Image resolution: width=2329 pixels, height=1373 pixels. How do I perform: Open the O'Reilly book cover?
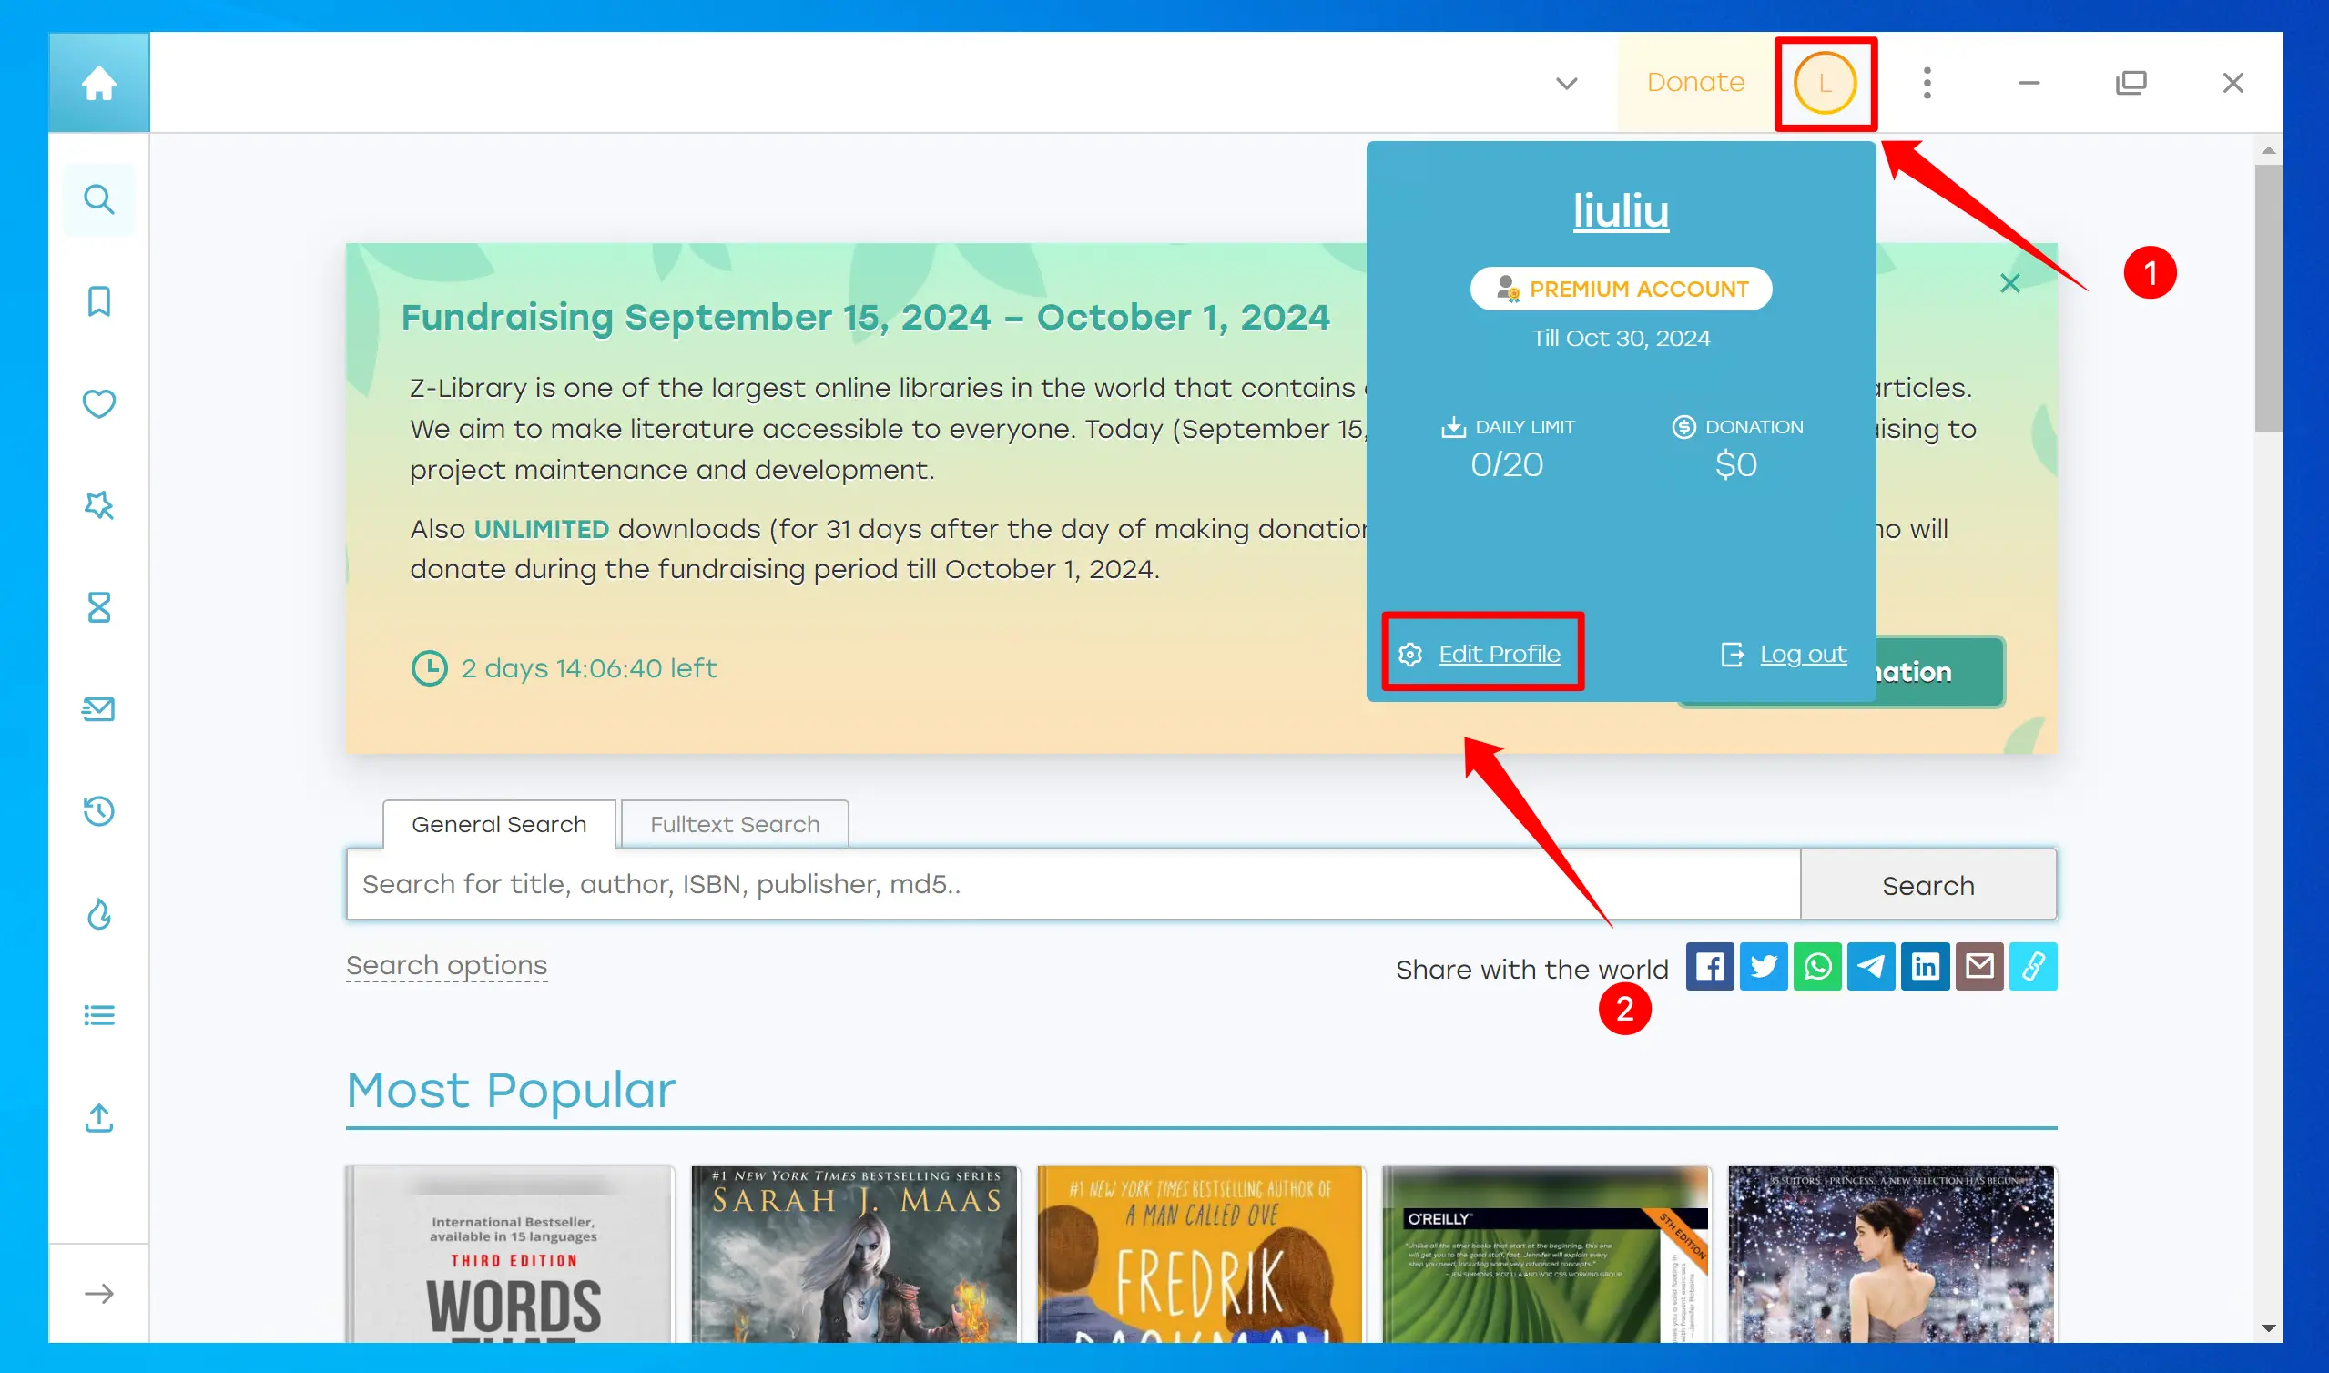(1547, 1255)
